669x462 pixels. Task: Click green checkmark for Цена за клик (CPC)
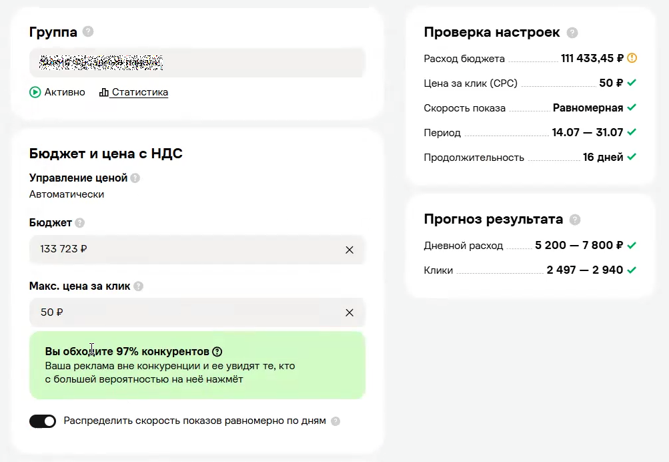tap(632, 82)
